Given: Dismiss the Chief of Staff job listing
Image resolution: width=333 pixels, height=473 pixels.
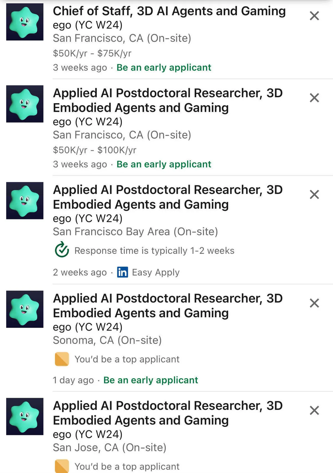Looking at the screenshot, I should click(x=314, y=16).
